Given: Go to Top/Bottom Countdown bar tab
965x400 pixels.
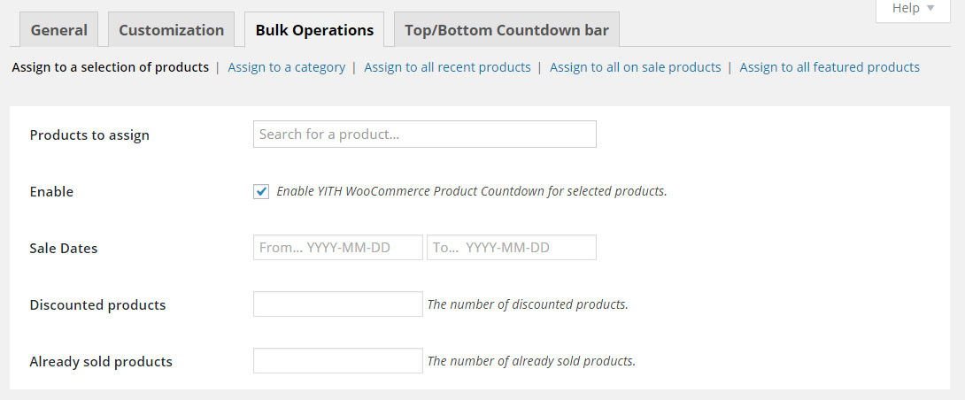Looking at the screenshot, I should pos(506,30).
